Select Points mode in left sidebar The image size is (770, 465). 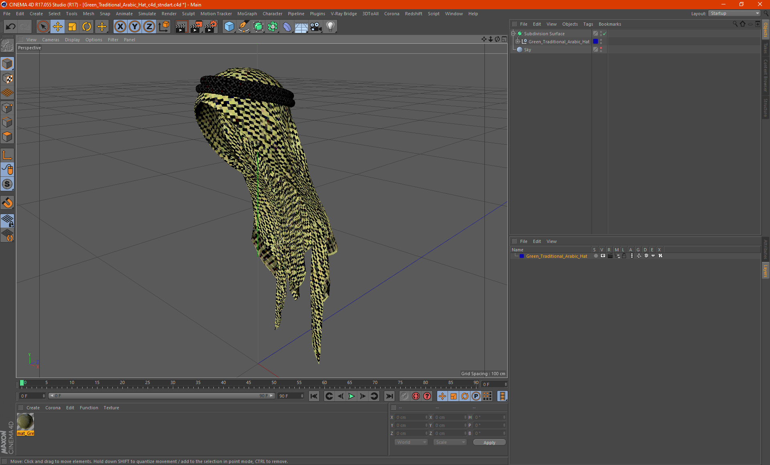[x=8, y=108]
